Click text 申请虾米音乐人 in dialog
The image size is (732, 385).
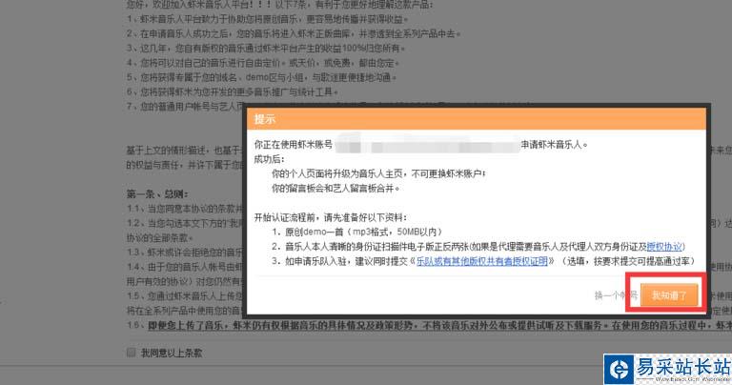click(x=554, y=145)
